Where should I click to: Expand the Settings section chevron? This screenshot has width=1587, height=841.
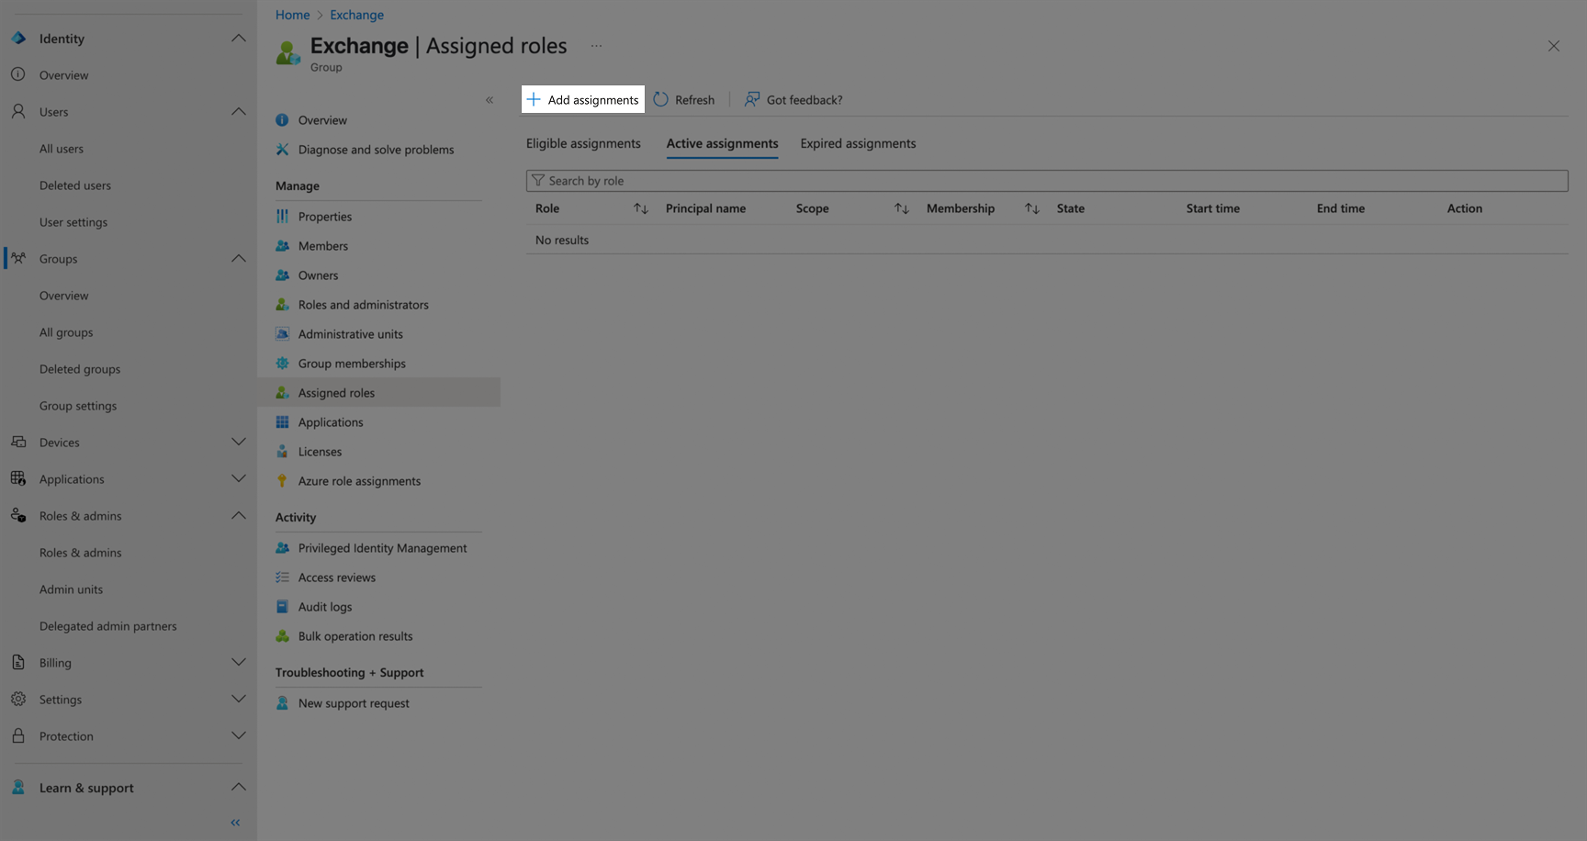(239, 699)
